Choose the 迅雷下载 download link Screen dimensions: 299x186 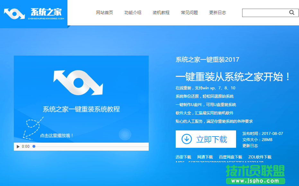[183, 157]
